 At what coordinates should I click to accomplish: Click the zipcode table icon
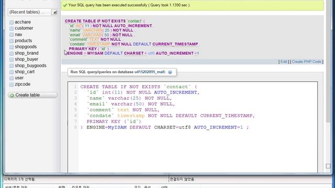12,85
